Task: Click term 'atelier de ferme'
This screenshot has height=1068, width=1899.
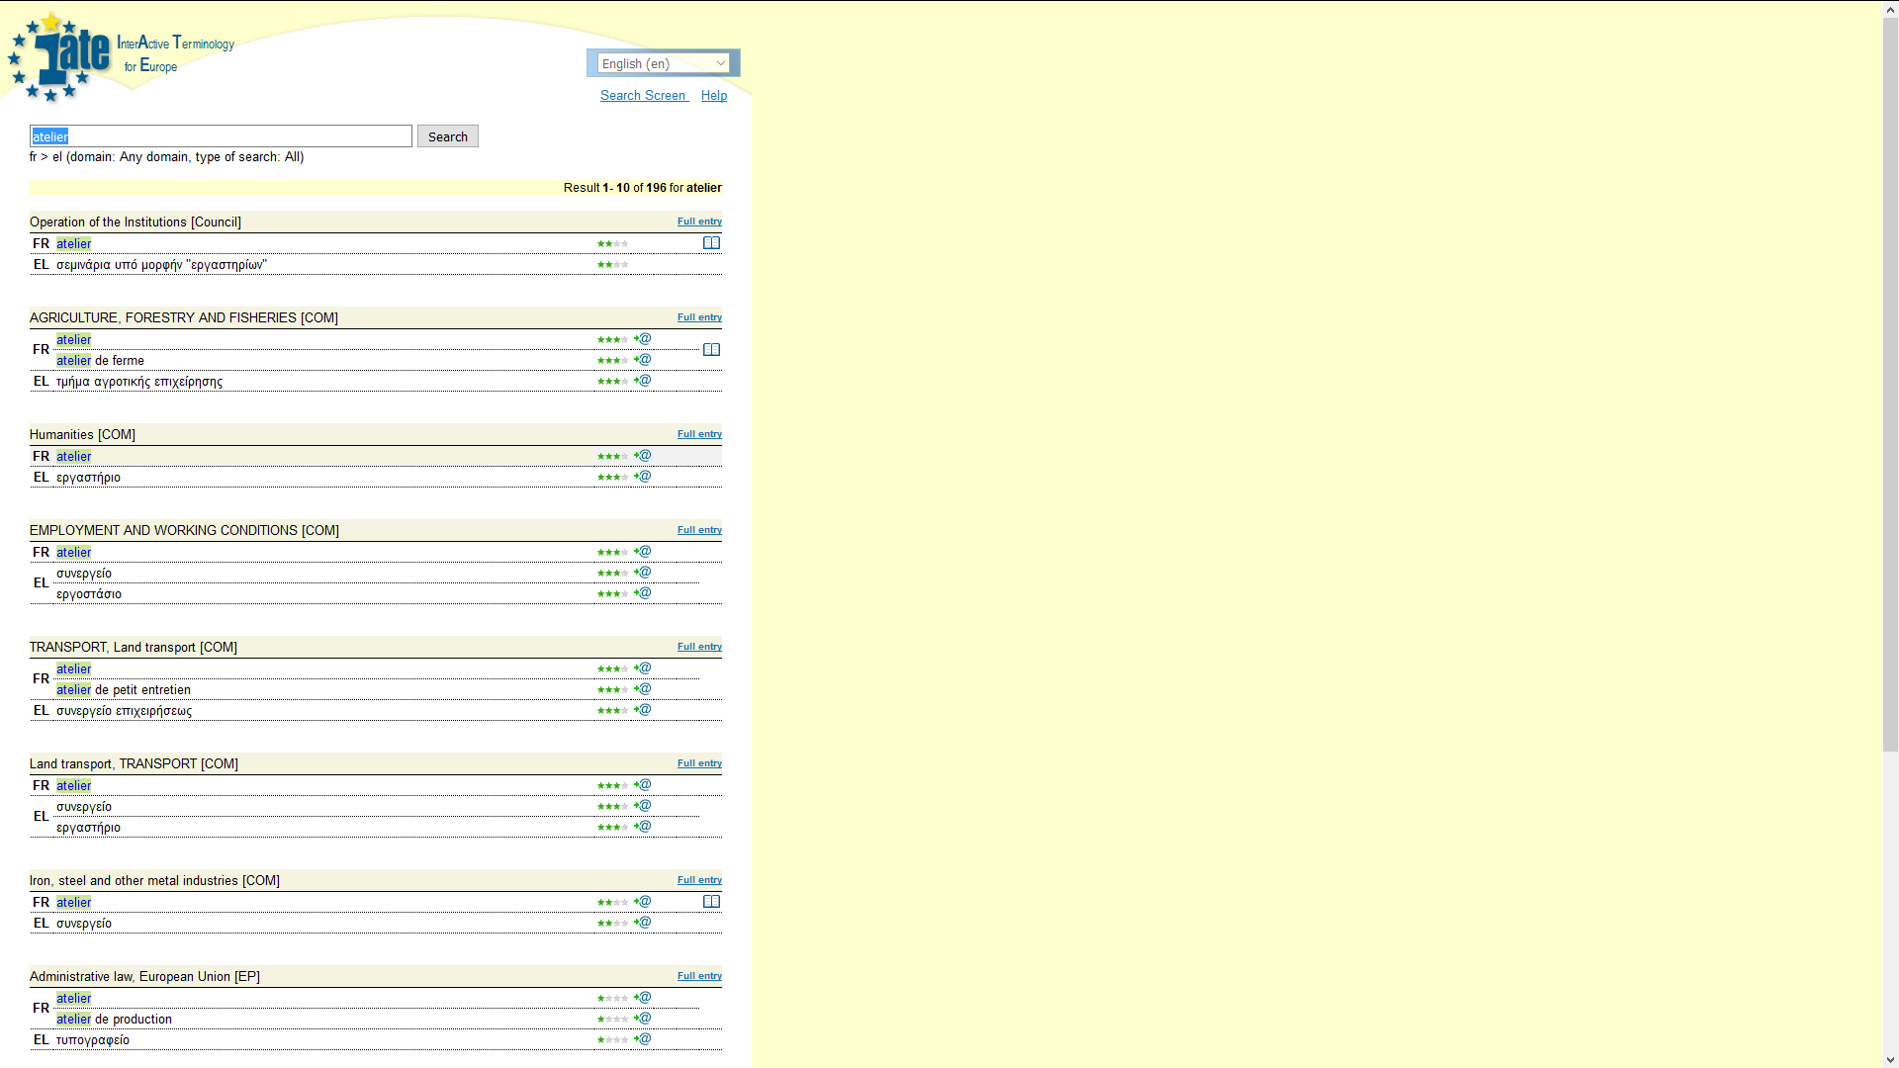Action: click(x=100, y=361)
